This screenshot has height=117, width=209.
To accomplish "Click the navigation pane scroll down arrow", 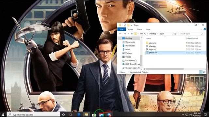I will pos(141,69).
